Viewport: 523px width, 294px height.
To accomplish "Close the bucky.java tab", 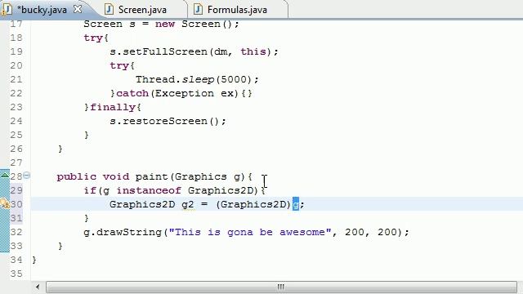I will pos(78,9).
